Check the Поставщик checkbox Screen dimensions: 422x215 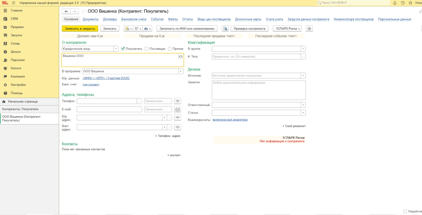tap(147, 49)
